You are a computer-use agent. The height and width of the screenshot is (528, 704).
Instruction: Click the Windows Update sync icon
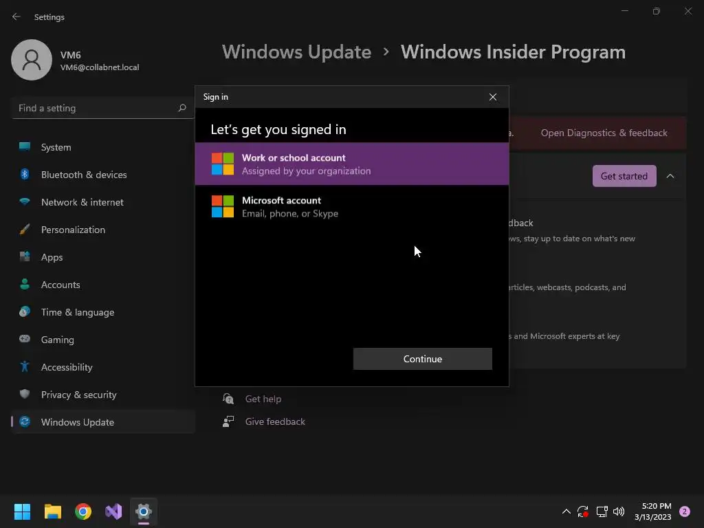tap(25, 421)
